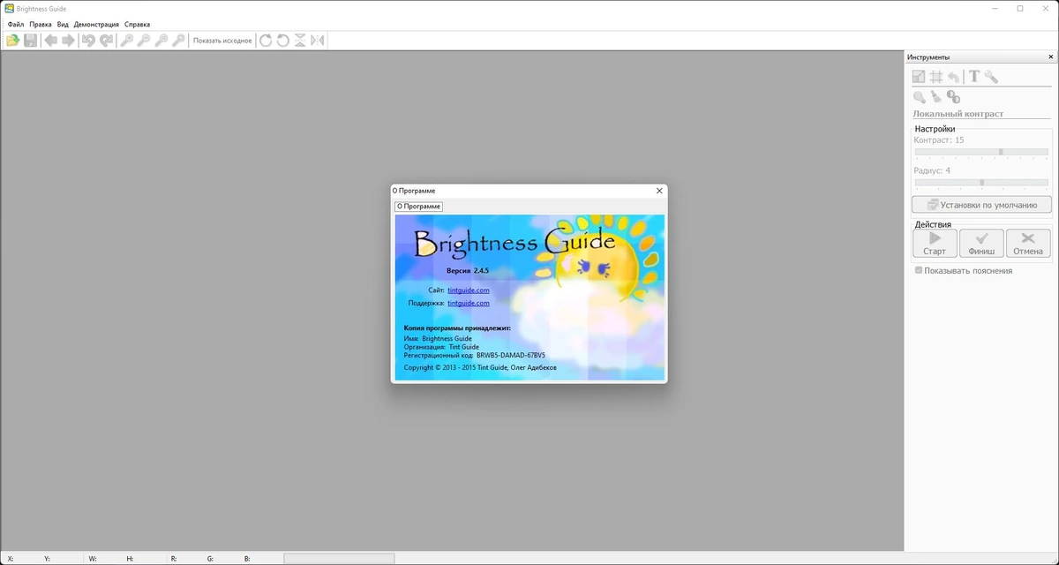Select the overlapping circles contrast tool
Screen dimensions: 1059x565
(953, 97)
